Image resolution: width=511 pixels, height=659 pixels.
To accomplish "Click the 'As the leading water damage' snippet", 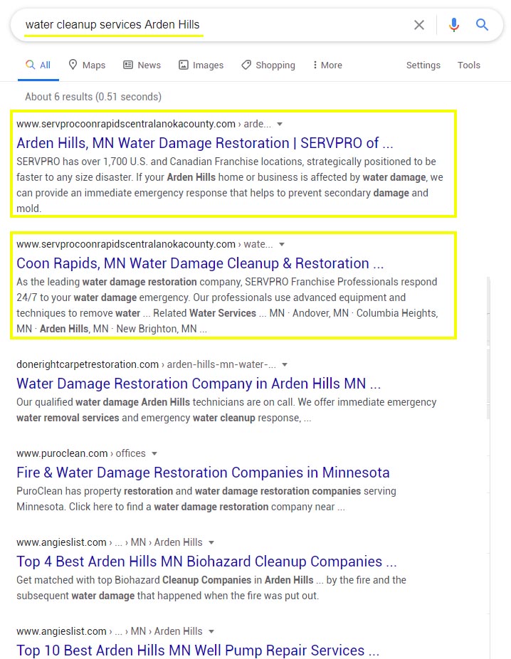I will click(227, 305).
